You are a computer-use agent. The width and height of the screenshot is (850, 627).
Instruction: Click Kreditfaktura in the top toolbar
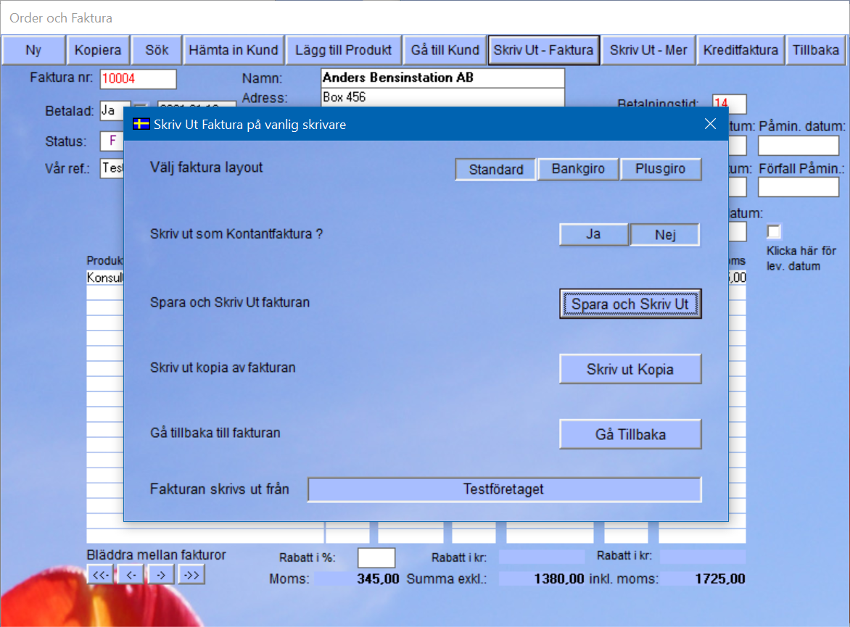[740, 50]
